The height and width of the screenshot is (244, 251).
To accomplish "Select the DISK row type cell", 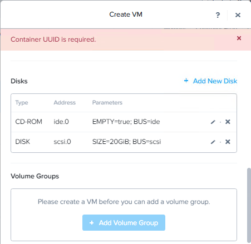I will 23,142.
